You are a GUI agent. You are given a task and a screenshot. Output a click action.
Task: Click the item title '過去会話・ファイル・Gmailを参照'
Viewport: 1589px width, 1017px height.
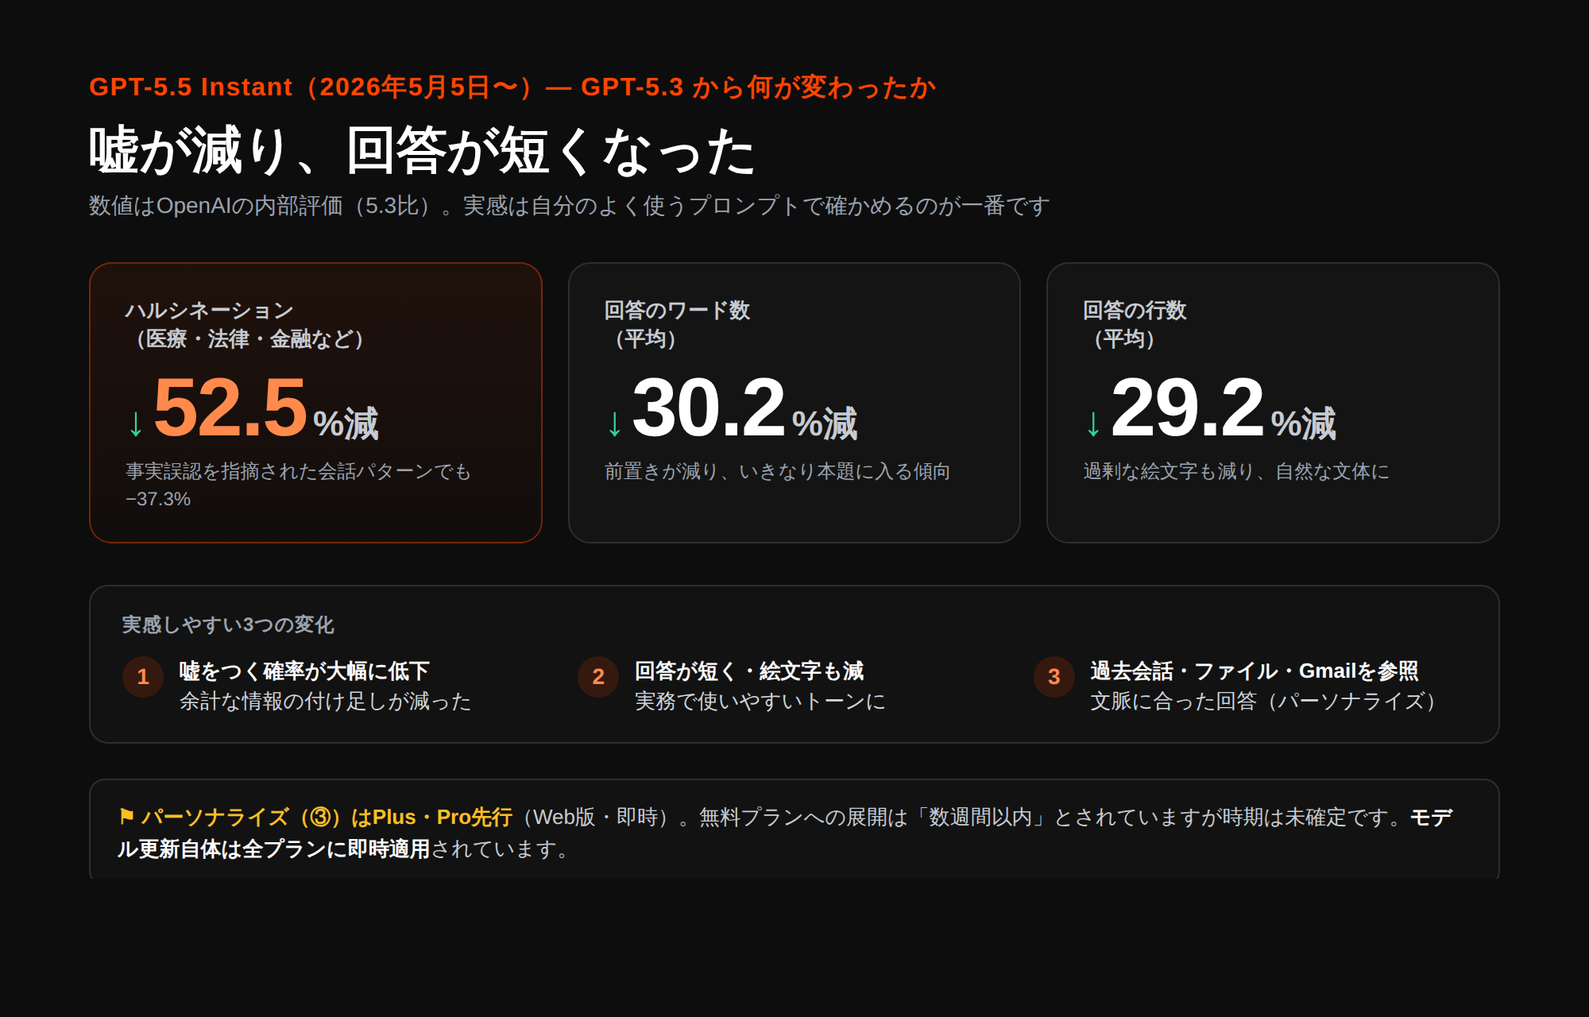[1254, 671]
